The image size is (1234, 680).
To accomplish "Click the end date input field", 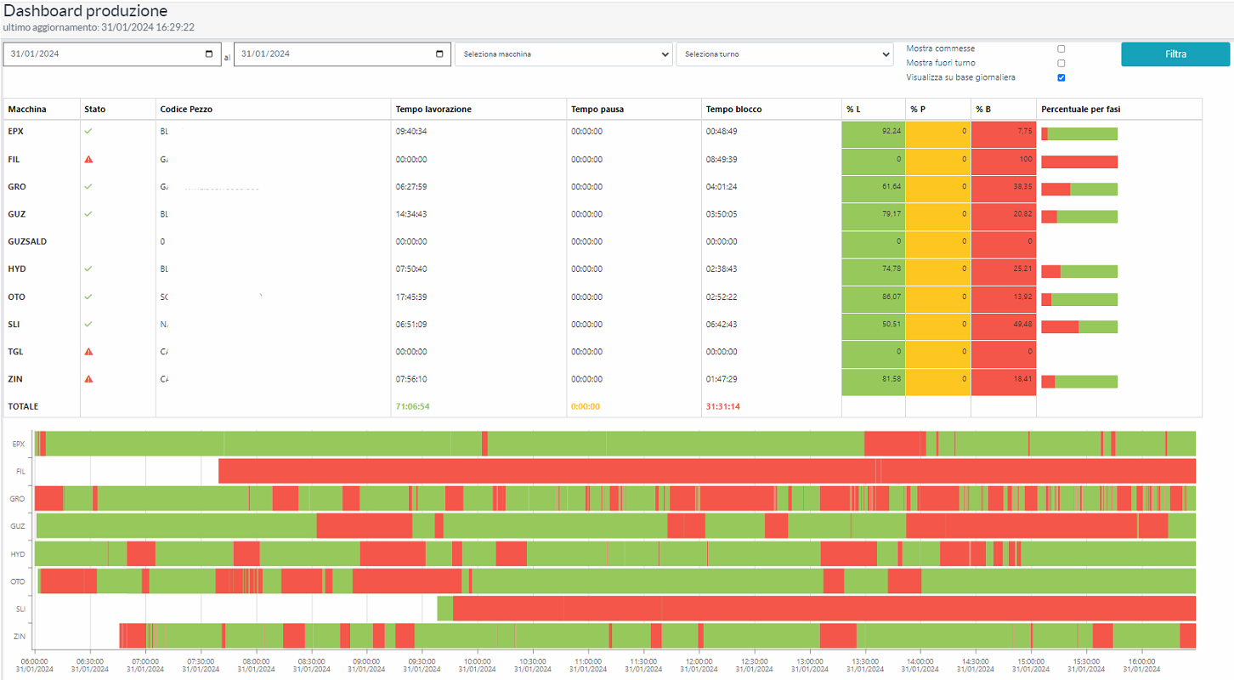I will pyautogui.click(x=342, y=54).
